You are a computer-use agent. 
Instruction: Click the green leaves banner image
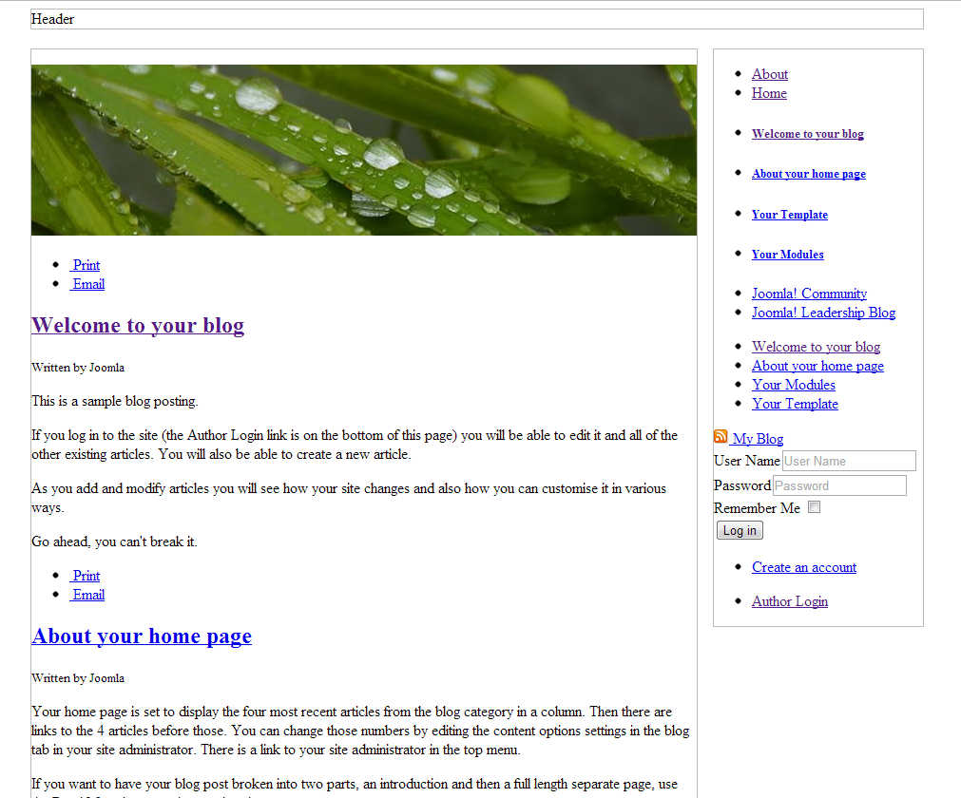364,150
